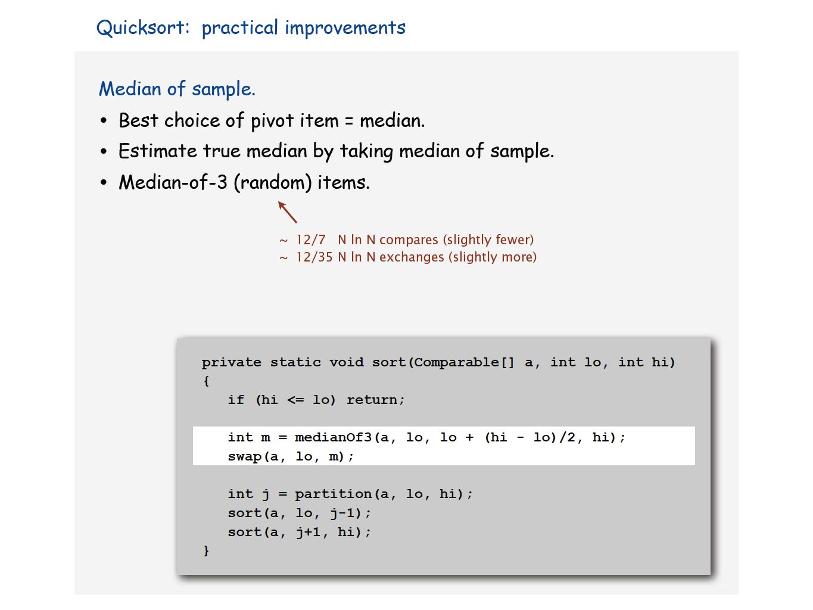Click the highlighted "int m = medianOf3" line
The image size is (813, 610).
426,437
